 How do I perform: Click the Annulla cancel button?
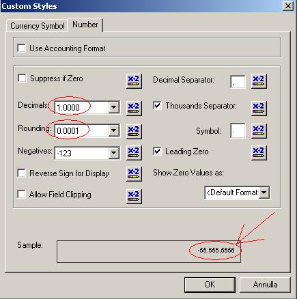pos(265,285)
